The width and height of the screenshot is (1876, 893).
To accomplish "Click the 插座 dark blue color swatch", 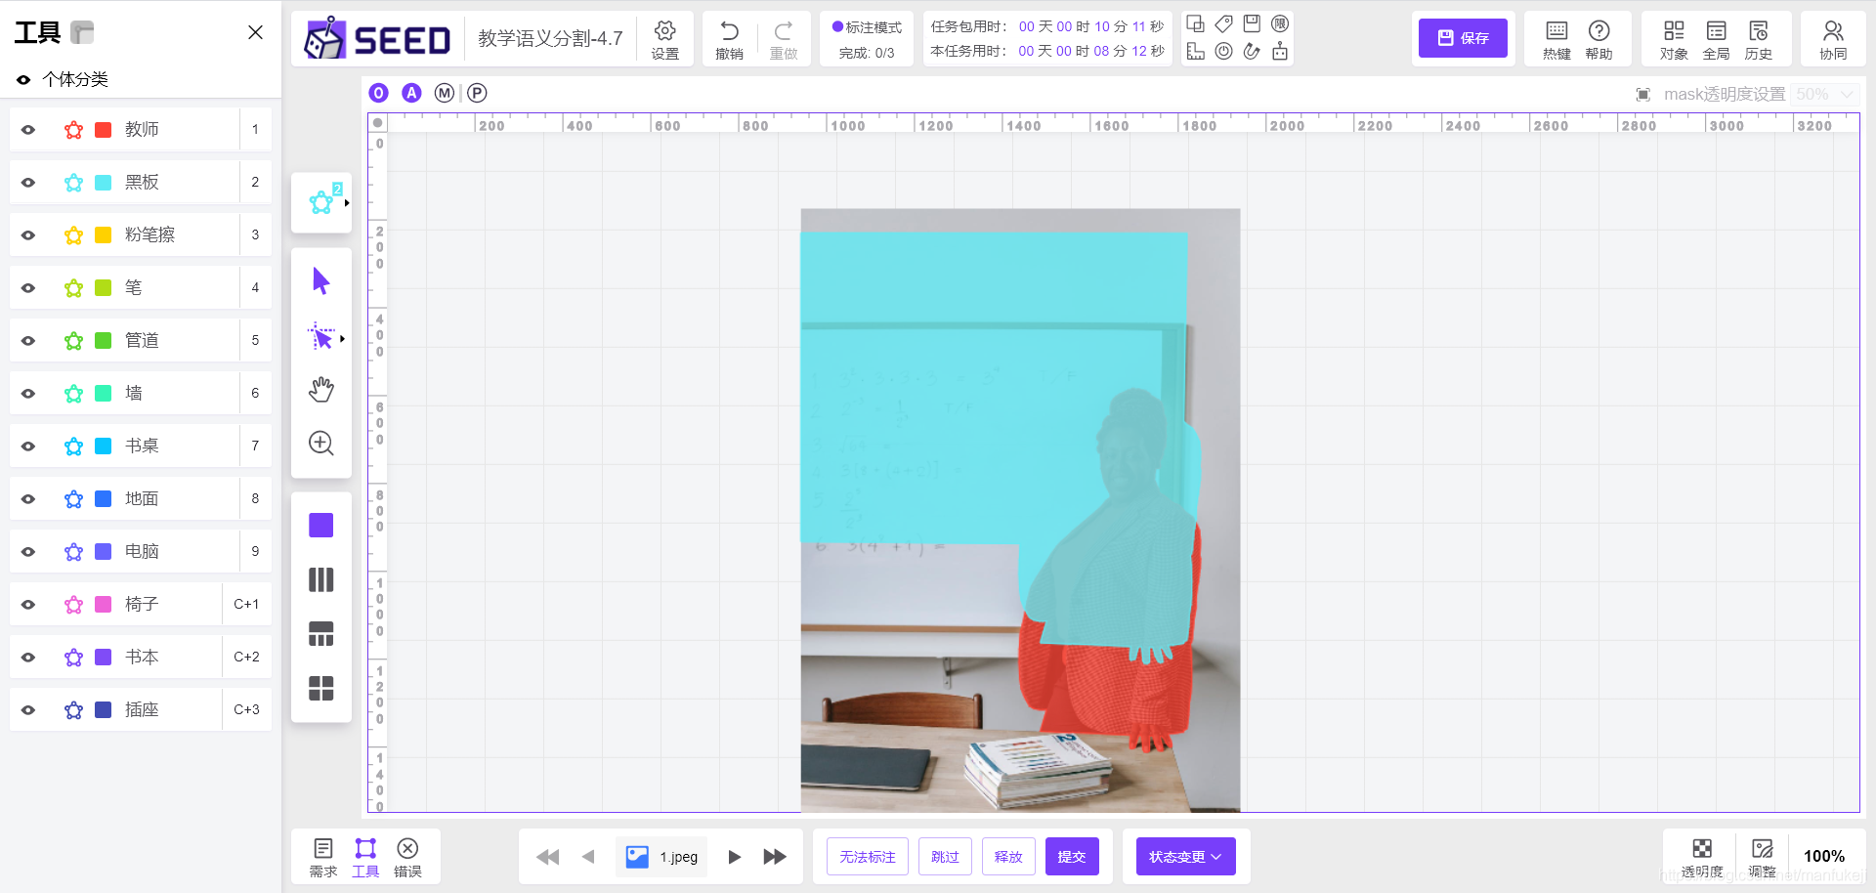I will tap(103, 710).
